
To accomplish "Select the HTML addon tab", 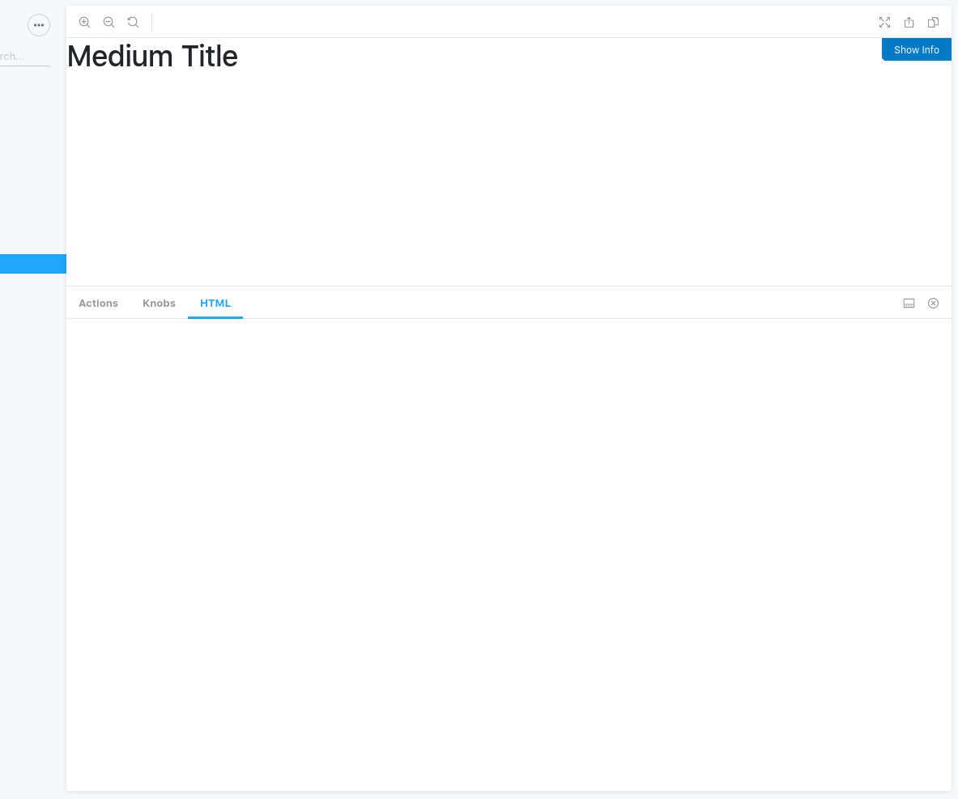I will [215, 303].
